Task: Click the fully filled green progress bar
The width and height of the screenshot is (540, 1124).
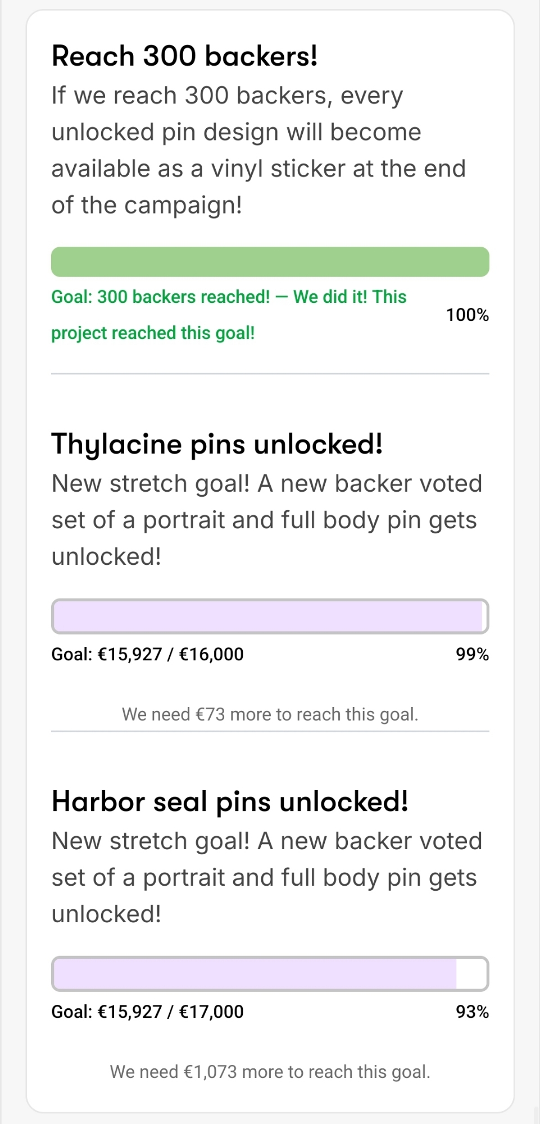Action: [x=270, y=262]
